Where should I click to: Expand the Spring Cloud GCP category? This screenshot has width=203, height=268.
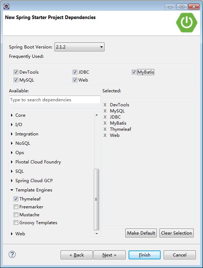[12, 181]
